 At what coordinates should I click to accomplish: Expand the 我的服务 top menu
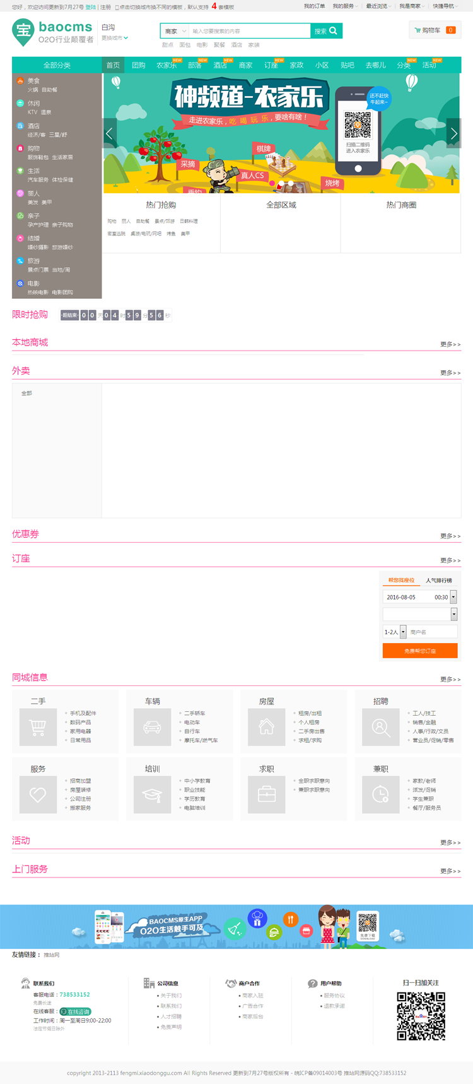tap(345, 6)
